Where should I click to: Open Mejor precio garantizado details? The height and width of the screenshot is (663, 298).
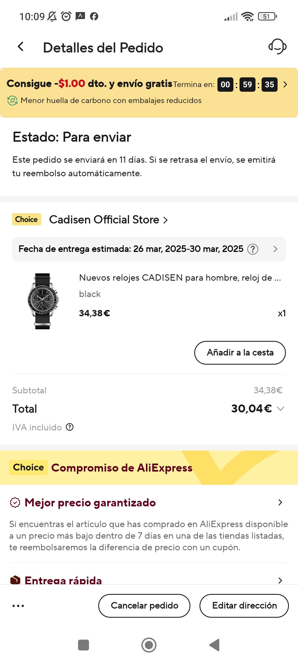[x=280, y=502]
